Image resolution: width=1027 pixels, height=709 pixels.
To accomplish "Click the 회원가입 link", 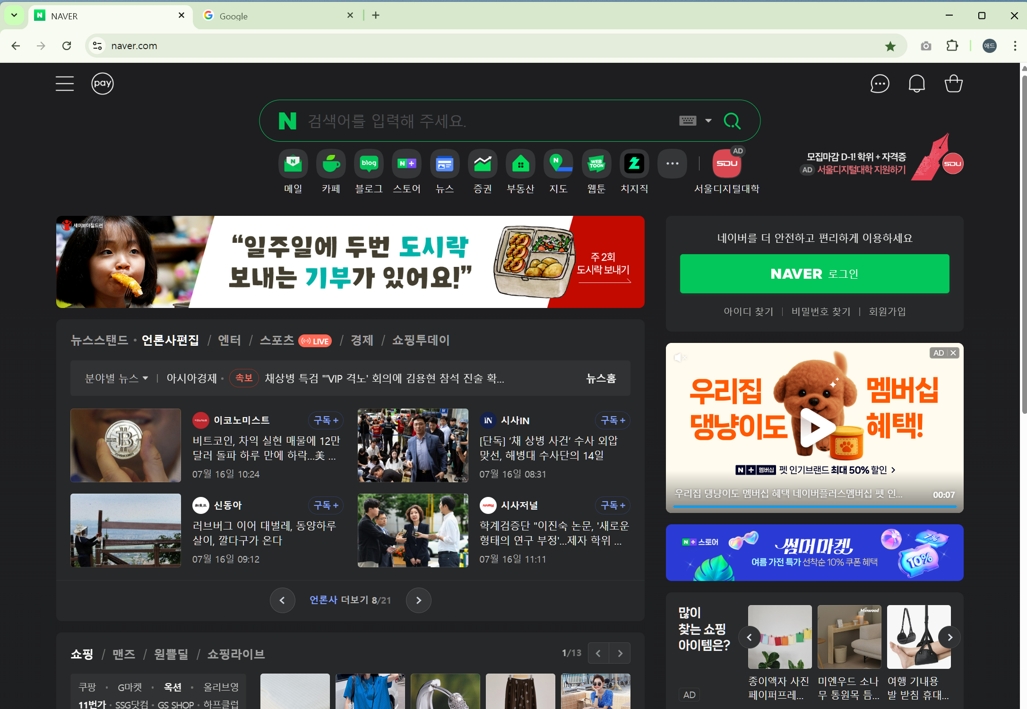I will [887, 312].
